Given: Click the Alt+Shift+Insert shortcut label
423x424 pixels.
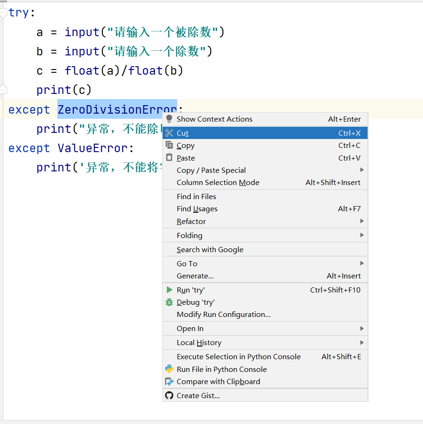Looking at the screenshot, I should click(333, 183).
